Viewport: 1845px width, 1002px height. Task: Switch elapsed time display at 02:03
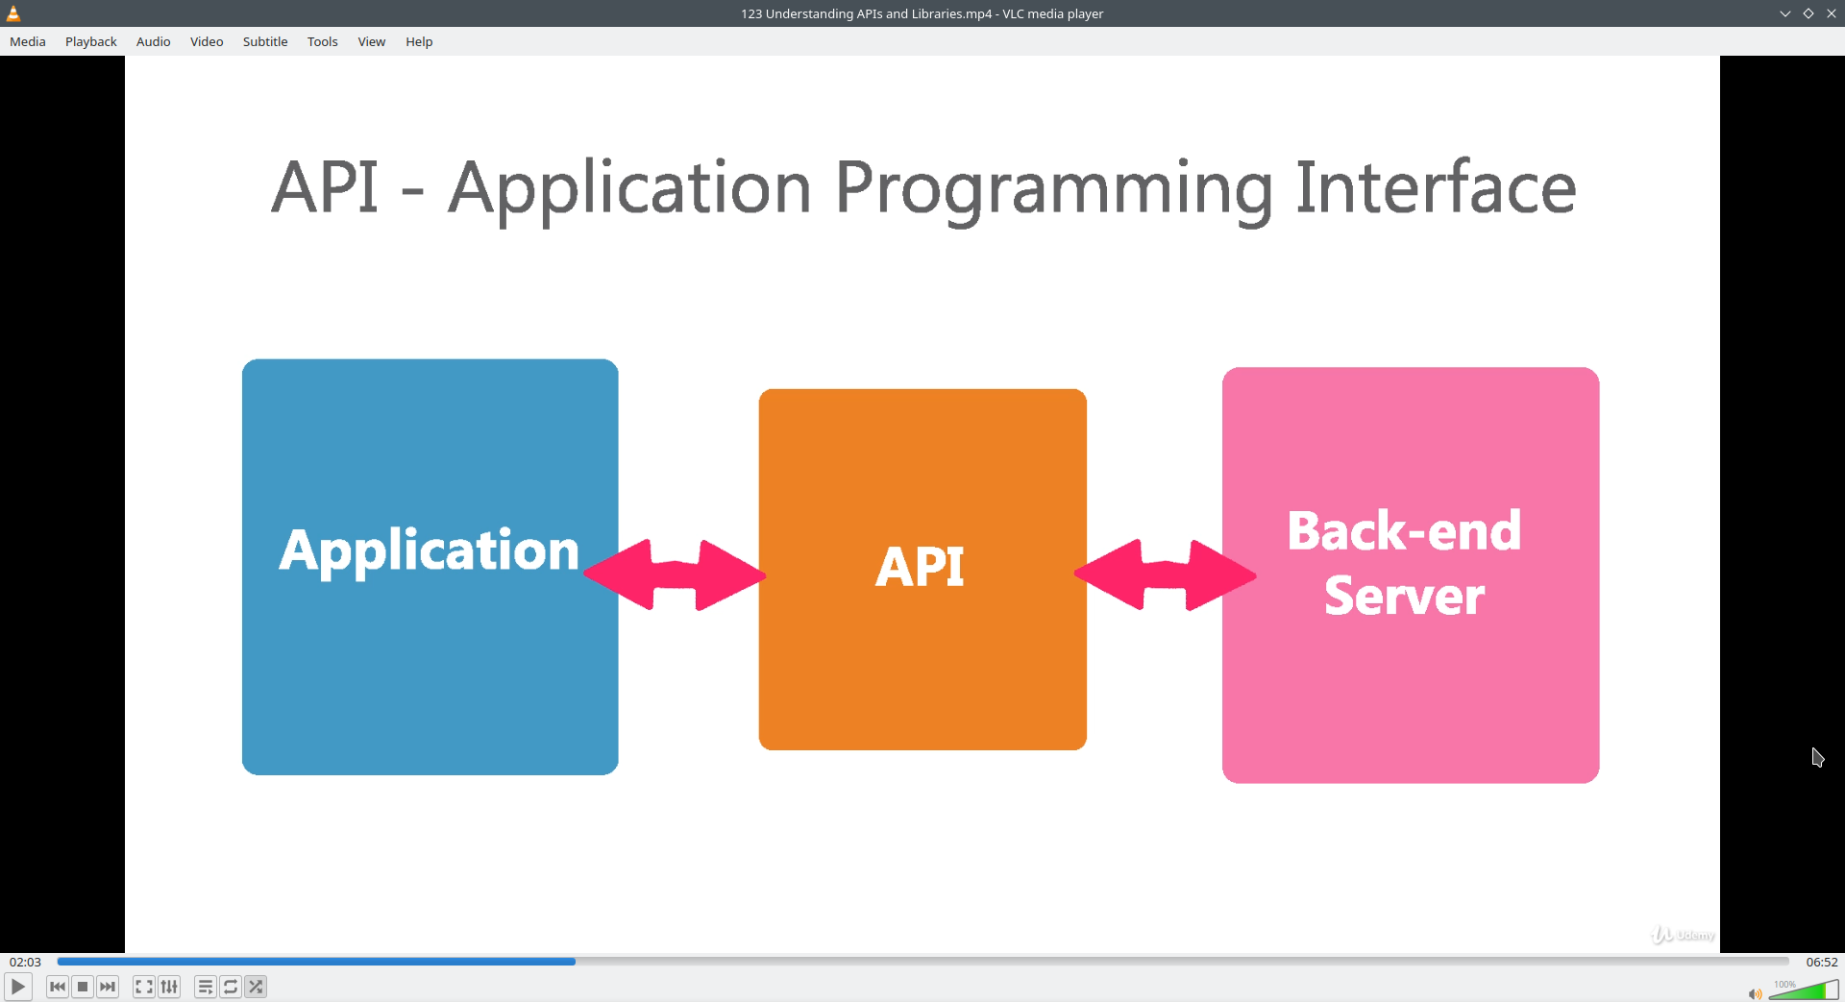pos(26,962)
